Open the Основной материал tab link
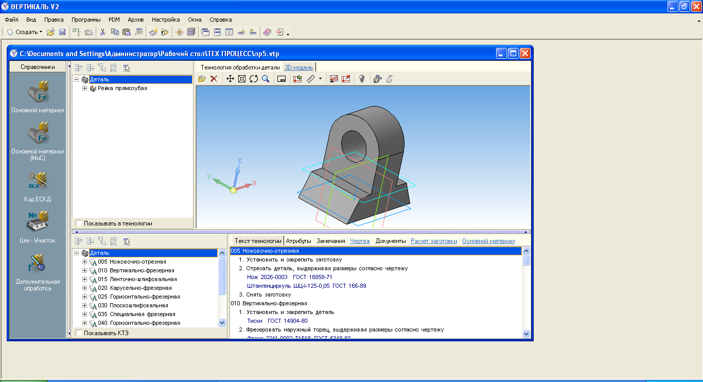The image size is (703, 382). pos(488,241)
